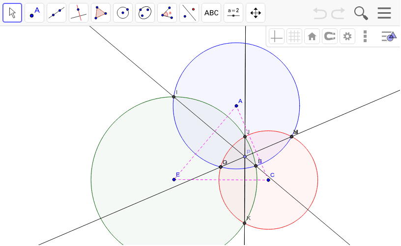Activate the ABC text tool
Image resolution: width=401 pixels, height=246 pixels.
(x=211, y=13)
